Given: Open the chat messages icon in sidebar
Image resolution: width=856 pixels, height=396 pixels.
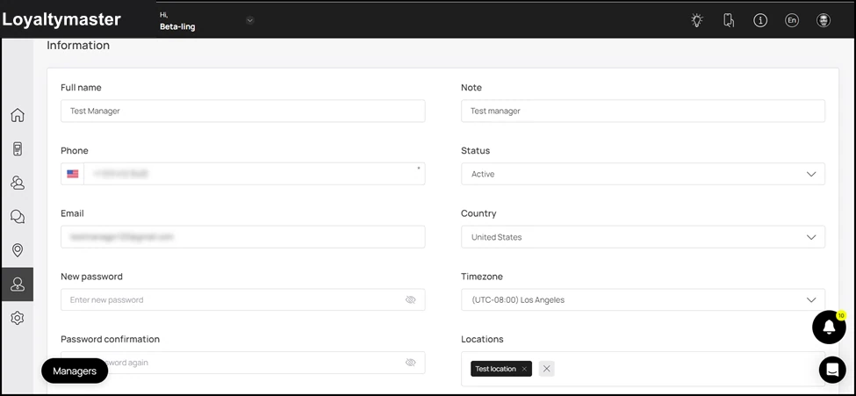Looking at the screenshot, I should click(18, 217).
